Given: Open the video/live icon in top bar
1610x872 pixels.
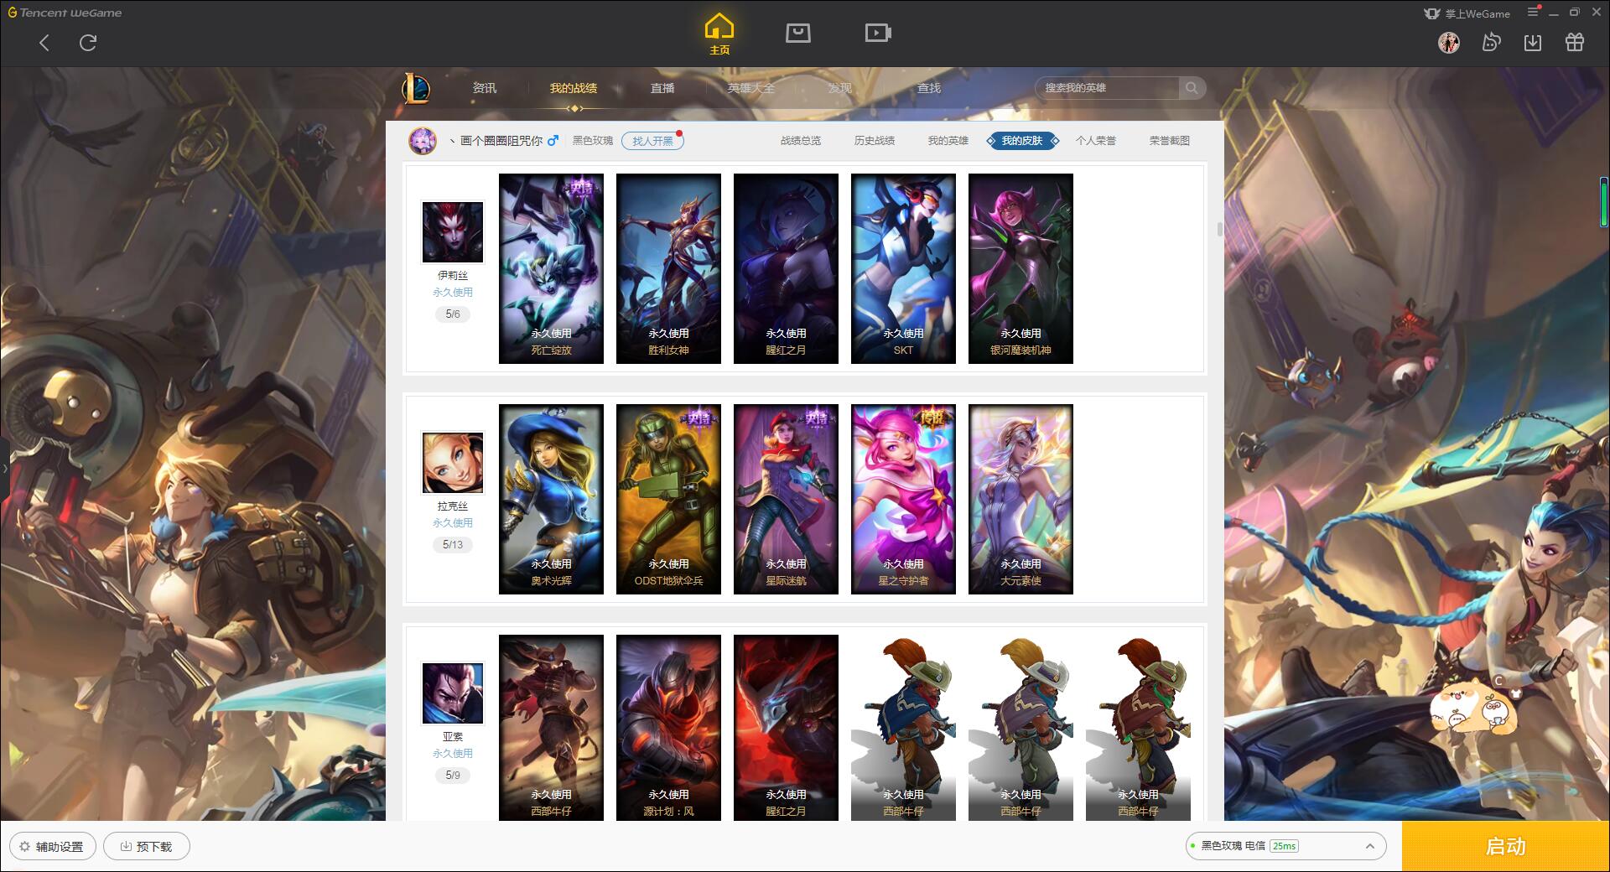Looking at the screenshot, I should tap(877, 33).
